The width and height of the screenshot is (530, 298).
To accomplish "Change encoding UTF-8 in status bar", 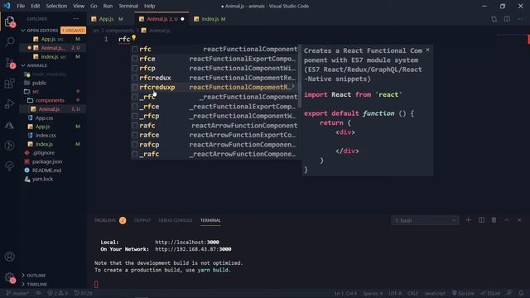I will click(395, 293).
